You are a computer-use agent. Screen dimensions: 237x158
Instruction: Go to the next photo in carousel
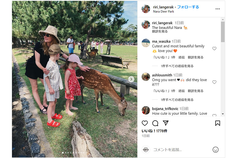131,79
